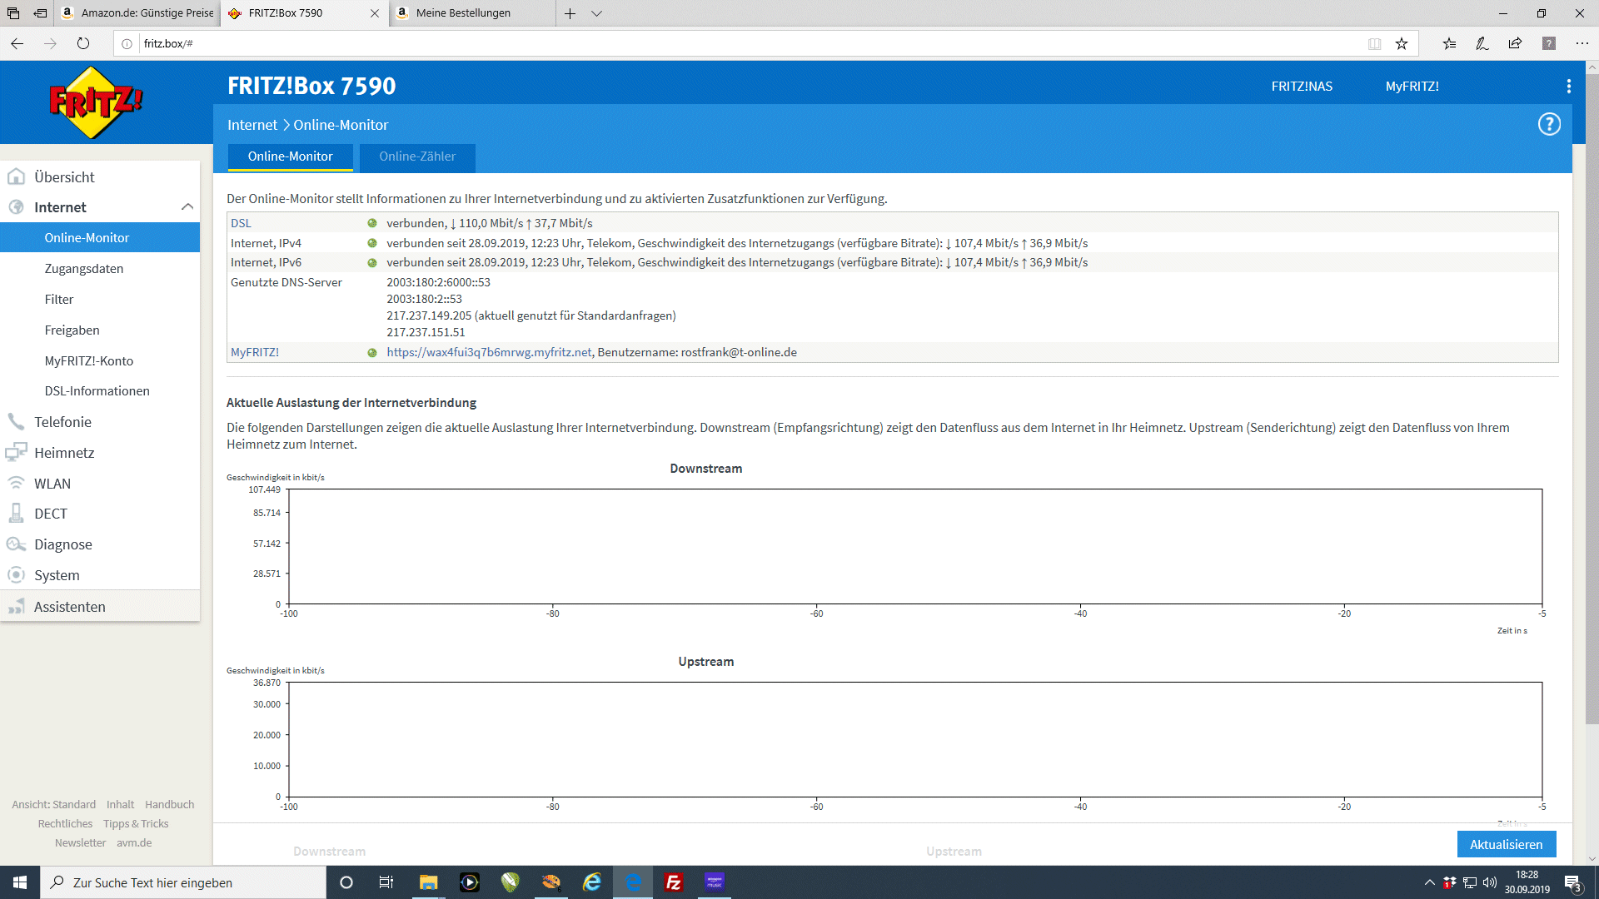Click the DECT base station icon
This screenshot has width=1599, height=899.
(x=16, y=514)
